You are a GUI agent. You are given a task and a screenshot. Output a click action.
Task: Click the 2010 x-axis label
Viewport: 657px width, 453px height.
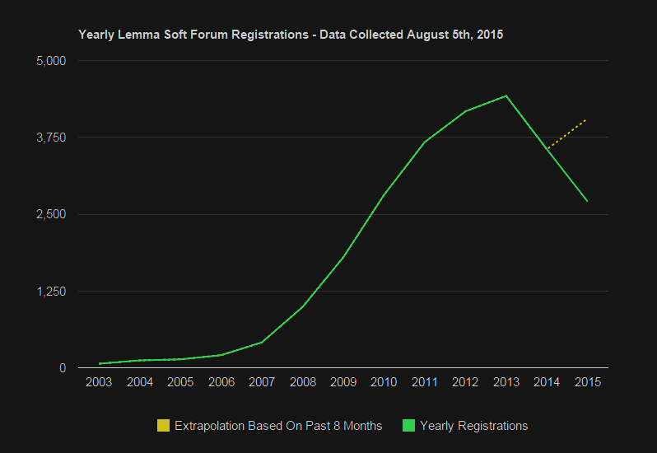click(384, 382)
